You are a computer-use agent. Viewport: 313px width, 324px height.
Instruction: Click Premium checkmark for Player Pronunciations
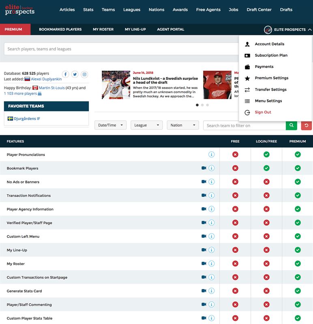(x=298, y=155)
